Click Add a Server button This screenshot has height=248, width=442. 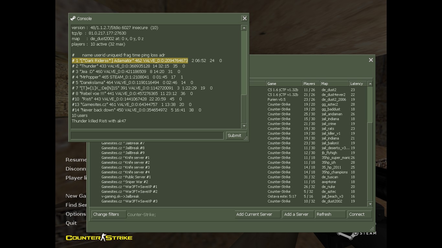click(298, 214)
